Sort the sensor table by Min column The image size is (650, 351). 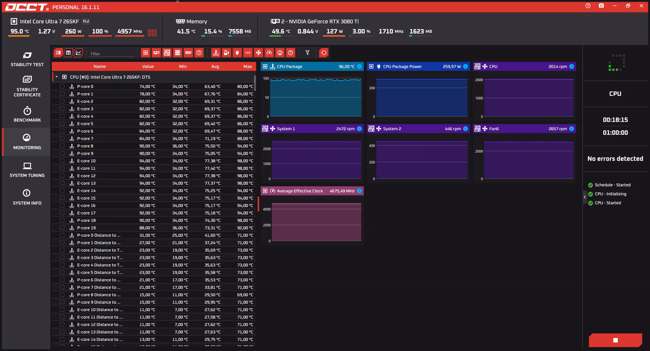[183, 67]
